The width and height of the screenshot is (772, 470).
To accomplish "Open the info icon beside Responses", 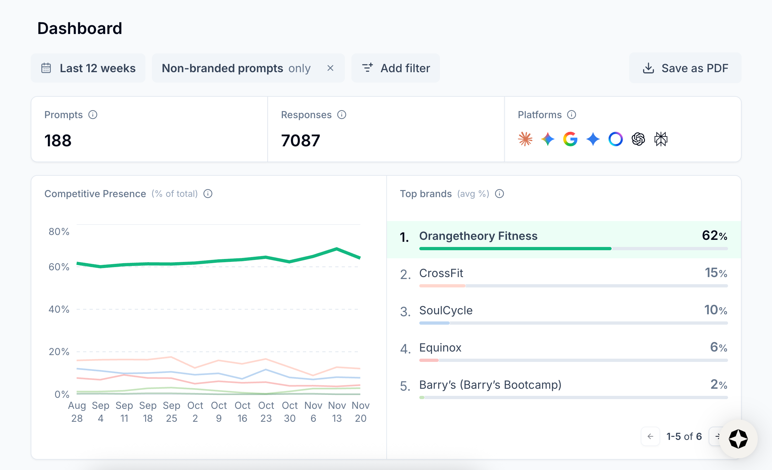I will 342,115.
